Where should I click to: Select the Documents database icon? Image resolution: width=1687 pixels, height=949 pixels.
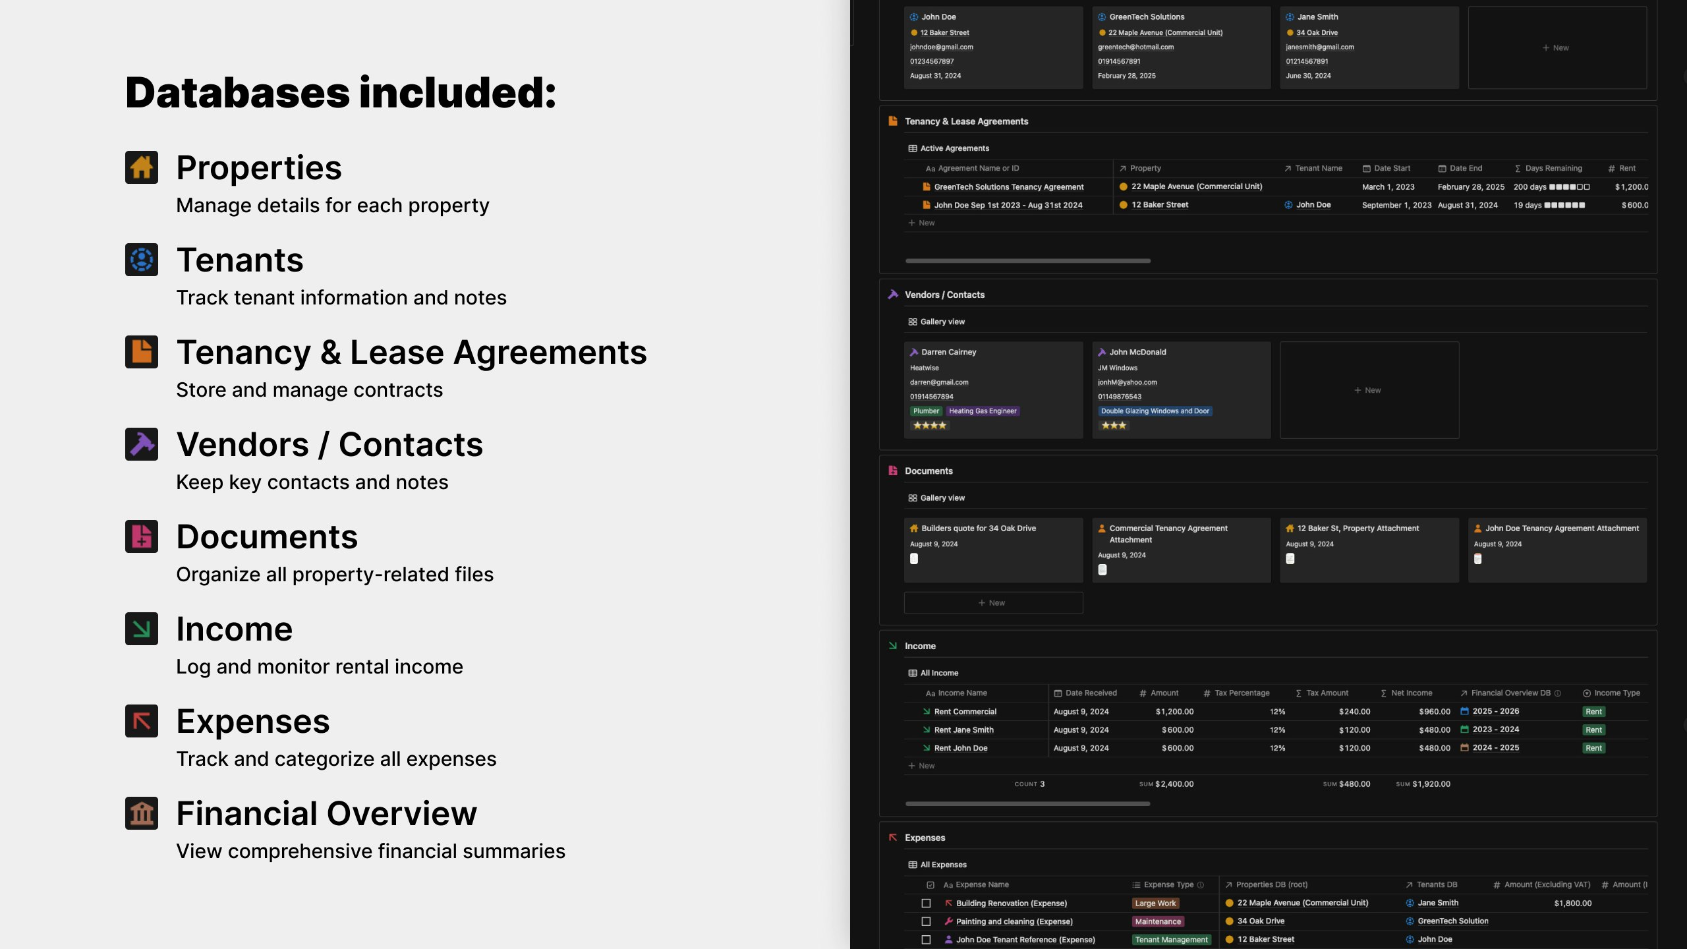coord(142,536)
